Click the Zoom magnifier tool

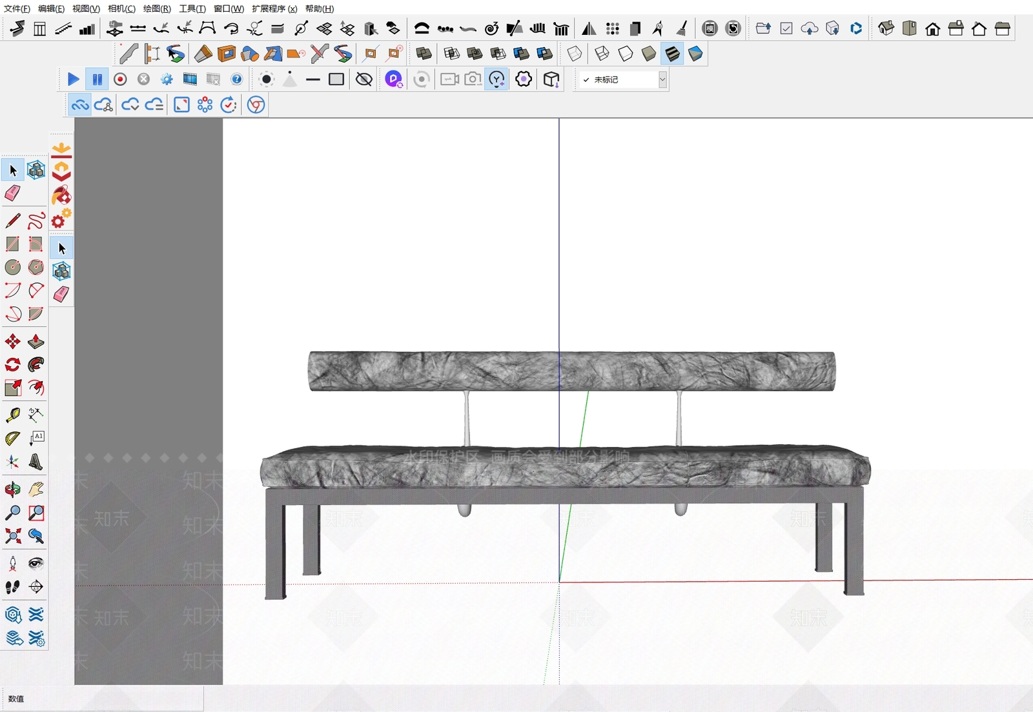(13, 513)
